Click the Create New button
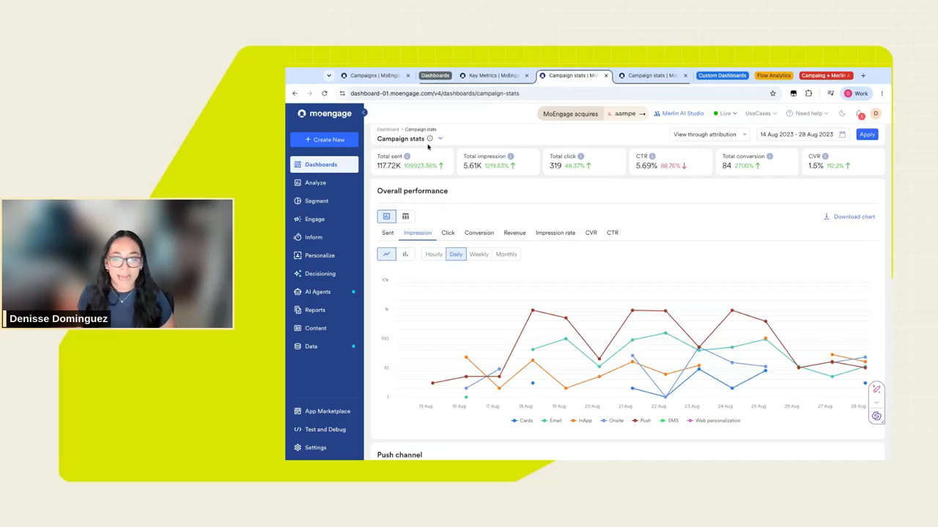Image resolution: width=938 pixels, height=527 pixels. pyautogui.click(x=325, y=140)
